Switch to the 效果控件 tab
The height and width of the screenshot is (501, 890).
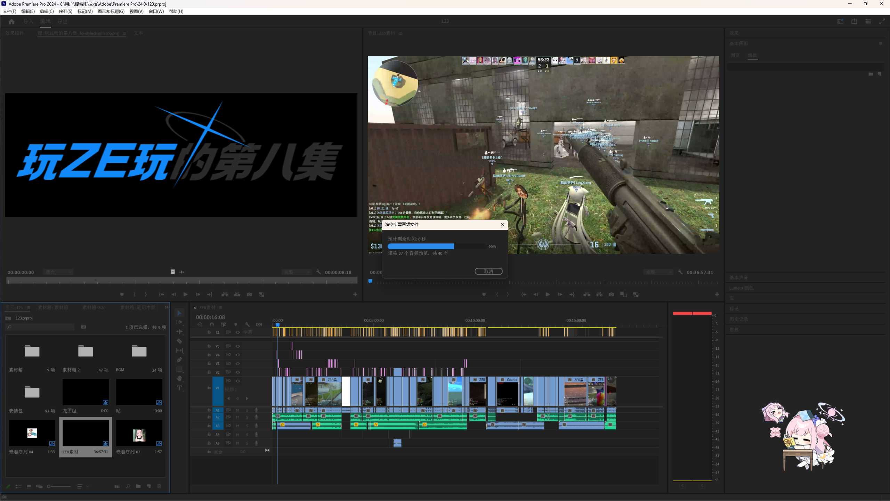[15, 33]
